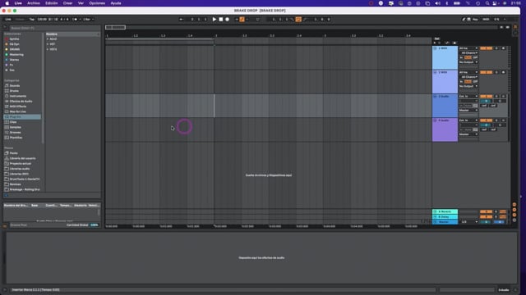
Task: Toggle the orange Loop switch in transport
Action: tap(298, 20)
